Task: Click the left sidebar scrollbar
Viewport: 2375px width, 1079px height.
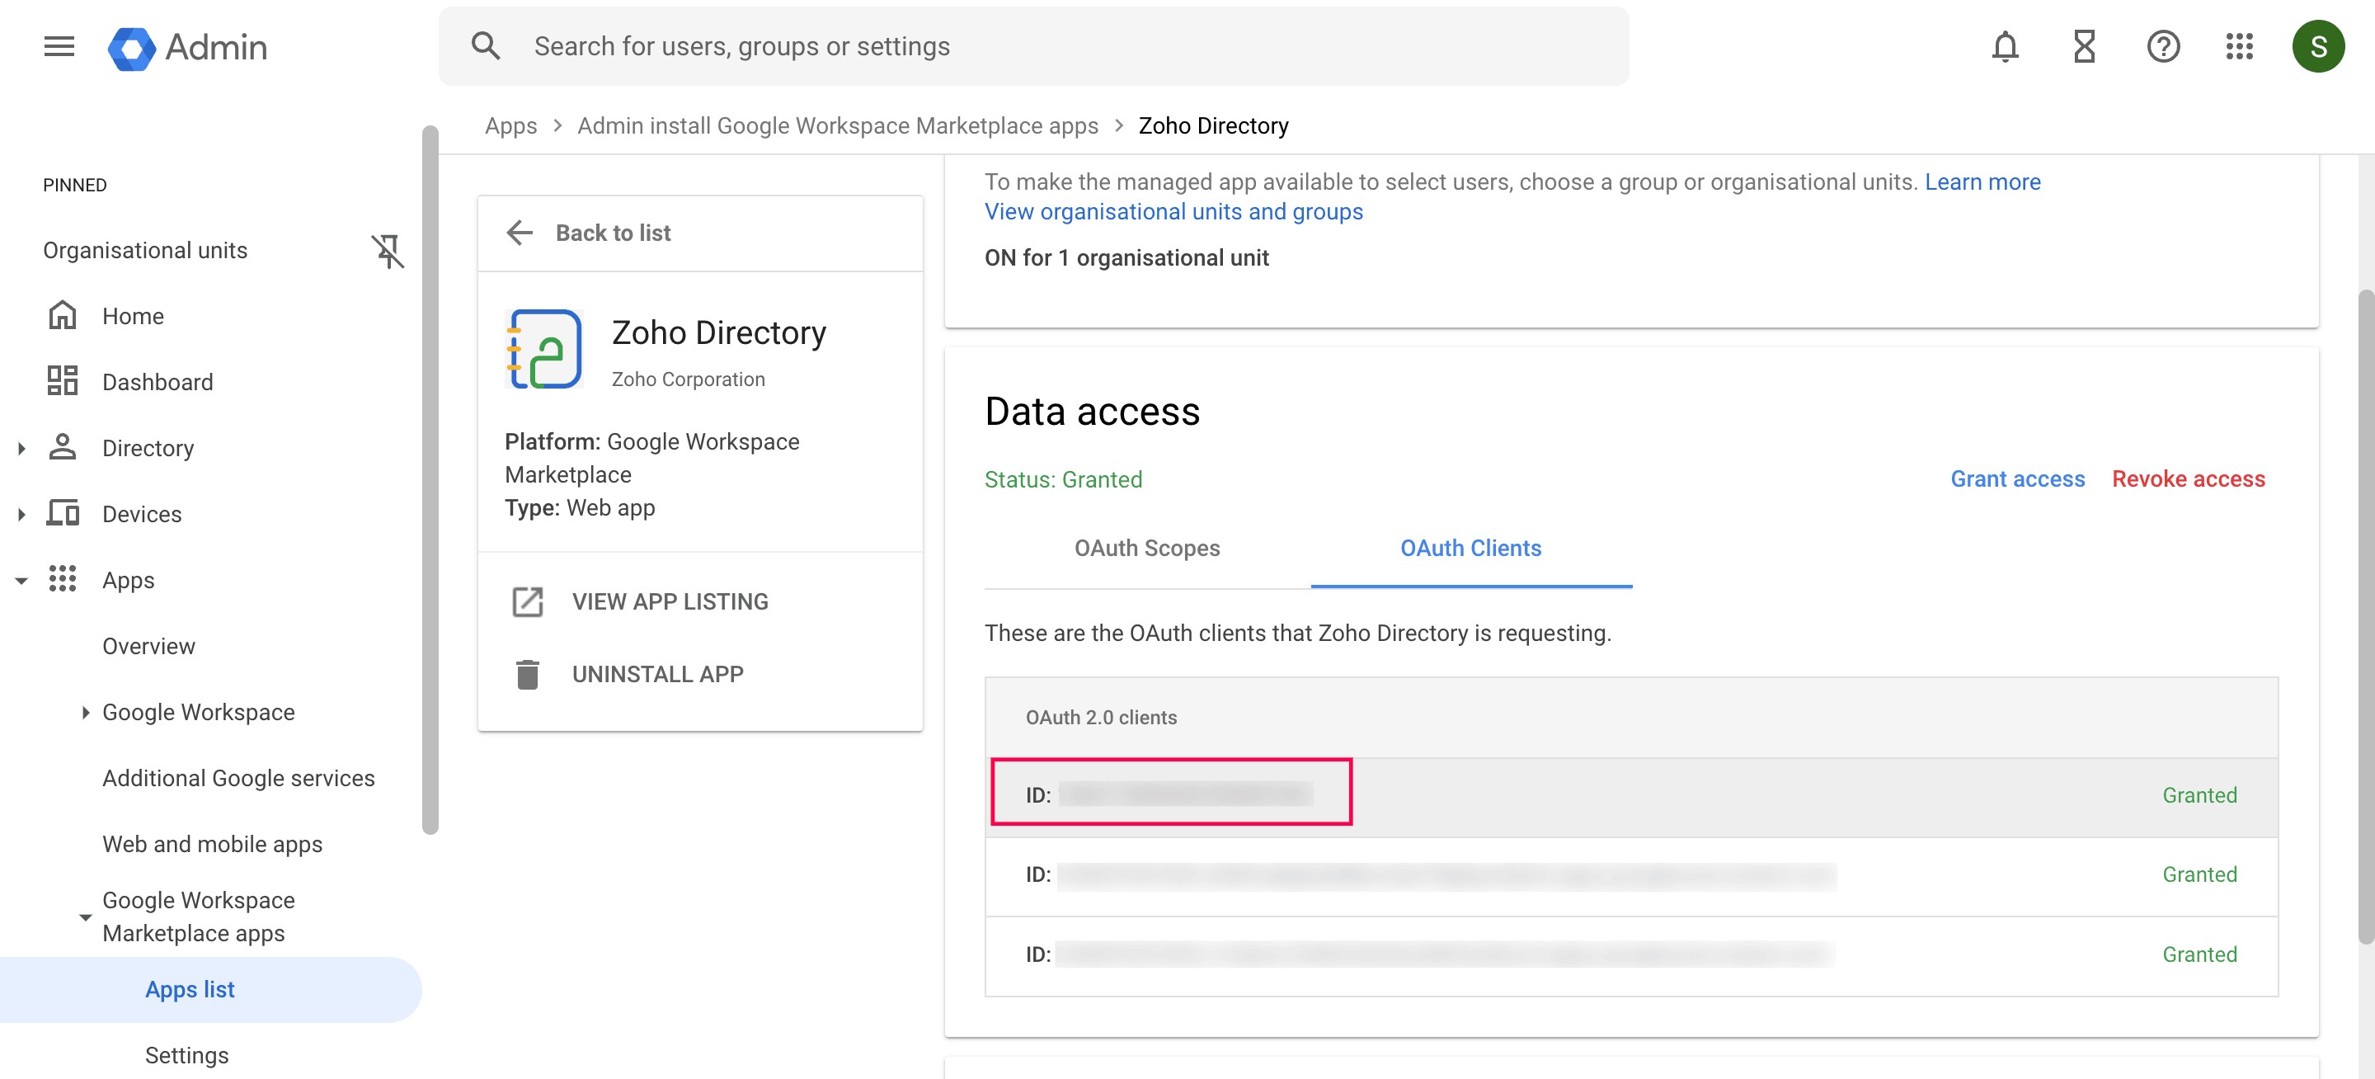Action: coord(430,479)
